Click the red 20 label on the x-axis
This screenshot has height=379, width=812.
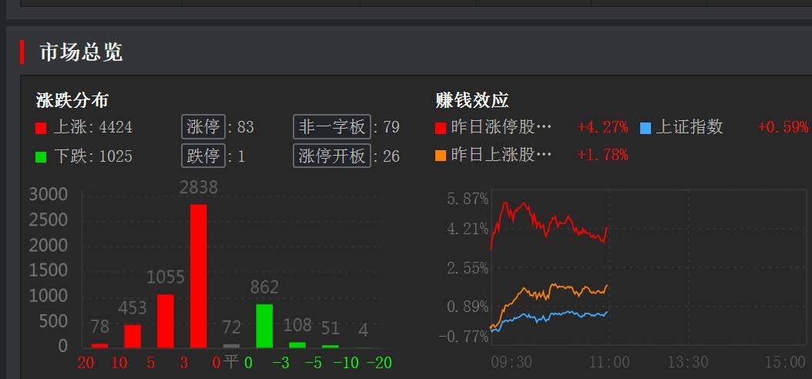coord(86,363)
